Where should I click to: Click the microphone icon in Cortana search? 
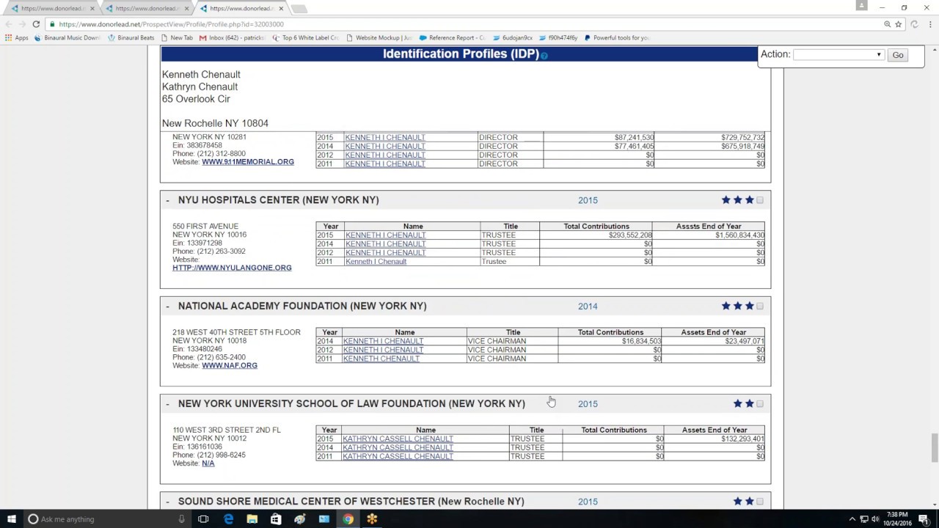tap(182, 519)
